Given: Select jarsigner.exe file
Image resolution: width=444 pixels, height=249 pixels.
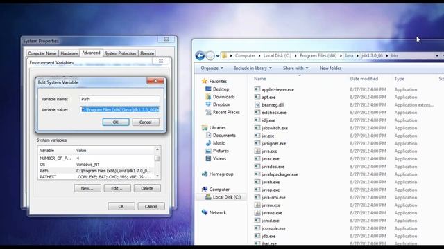Looking at the screenshot, I should [x=273, y=143].
